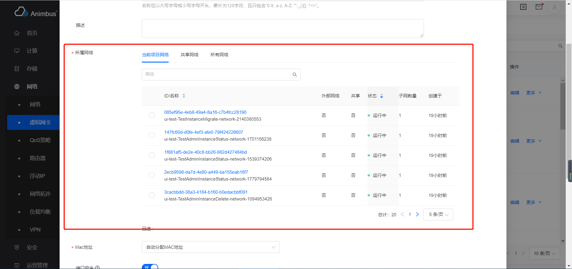Switch to the shared networks tab
572x269 pixels.
click(x=189, y=55)
